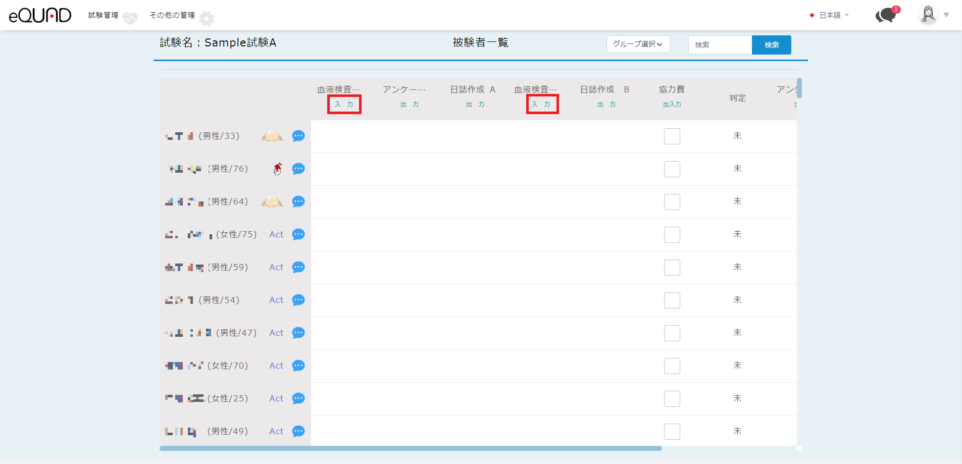Viewport: 962px width, 464px height.
Task: Click the user avatar icon
Action: (928, 15)
